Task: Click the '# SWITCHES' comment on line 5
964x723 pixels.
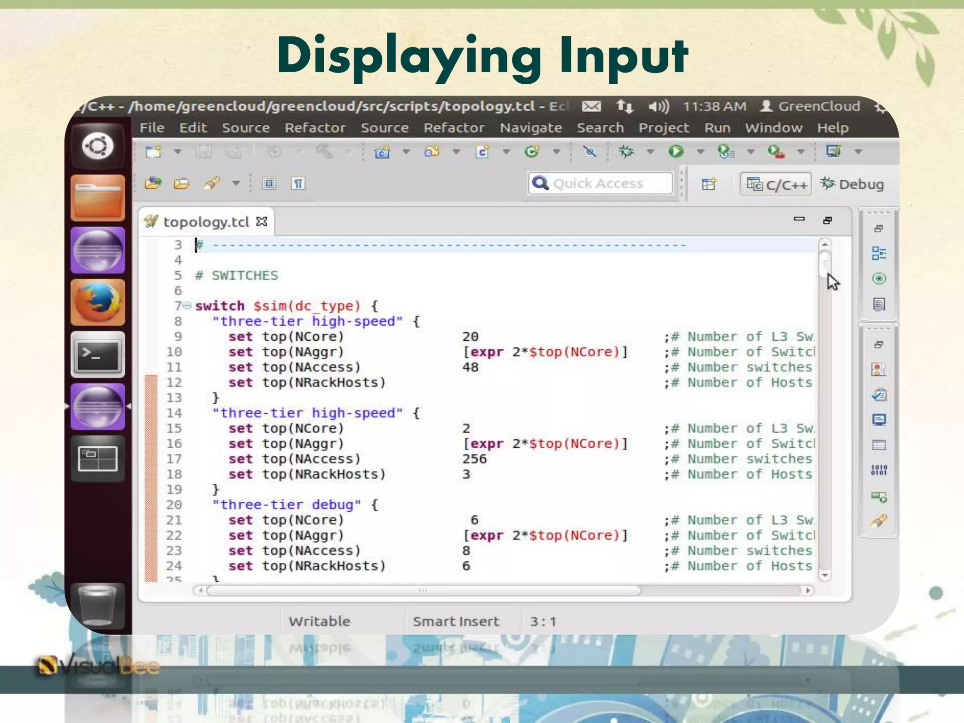Action: tap(236, 275)
